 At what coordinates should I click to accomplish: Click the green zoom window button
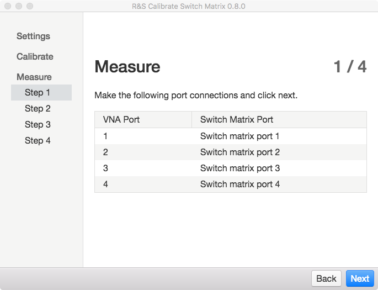click(x=30, y=6)
